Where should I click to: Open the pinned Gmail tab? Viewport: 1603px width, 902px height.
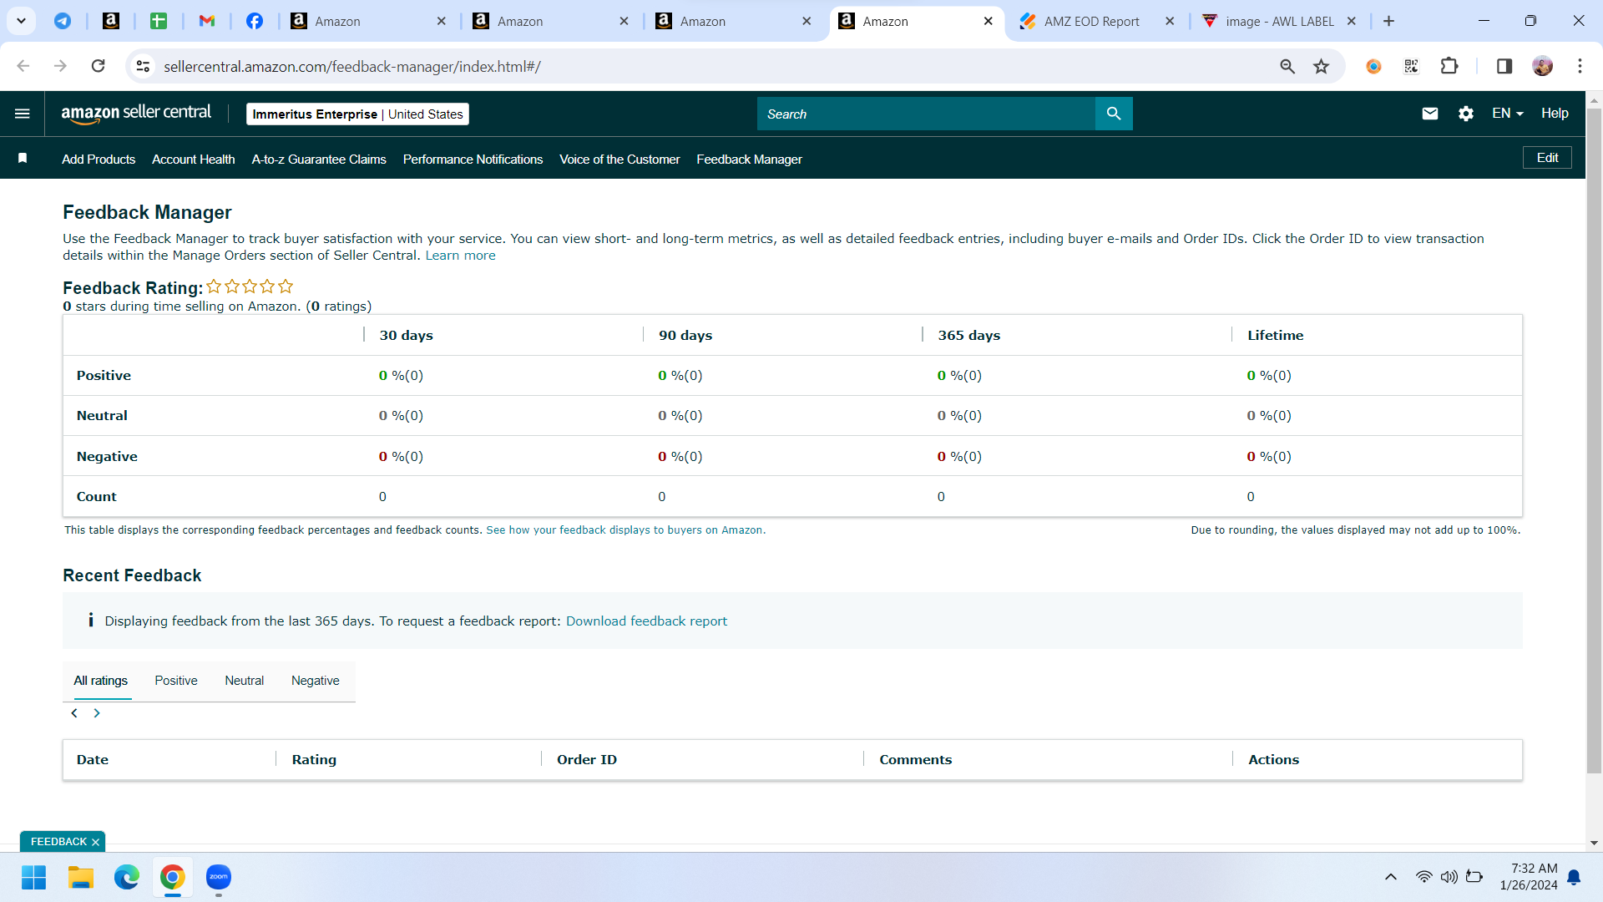click(207, 21)
